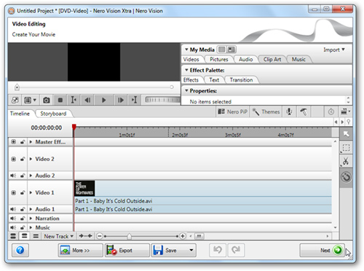
Task: Open the full screen preview icon
Action: 15,100
